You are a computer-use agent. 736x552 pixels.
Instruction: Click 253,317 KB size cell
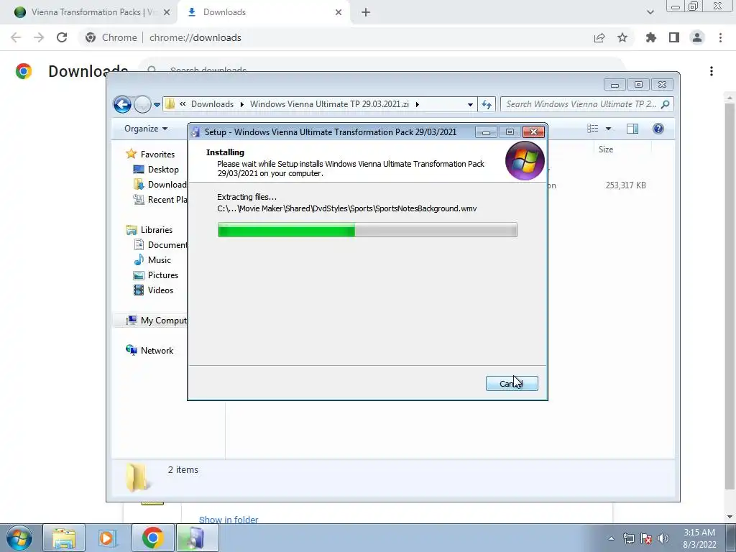[625, 185]
